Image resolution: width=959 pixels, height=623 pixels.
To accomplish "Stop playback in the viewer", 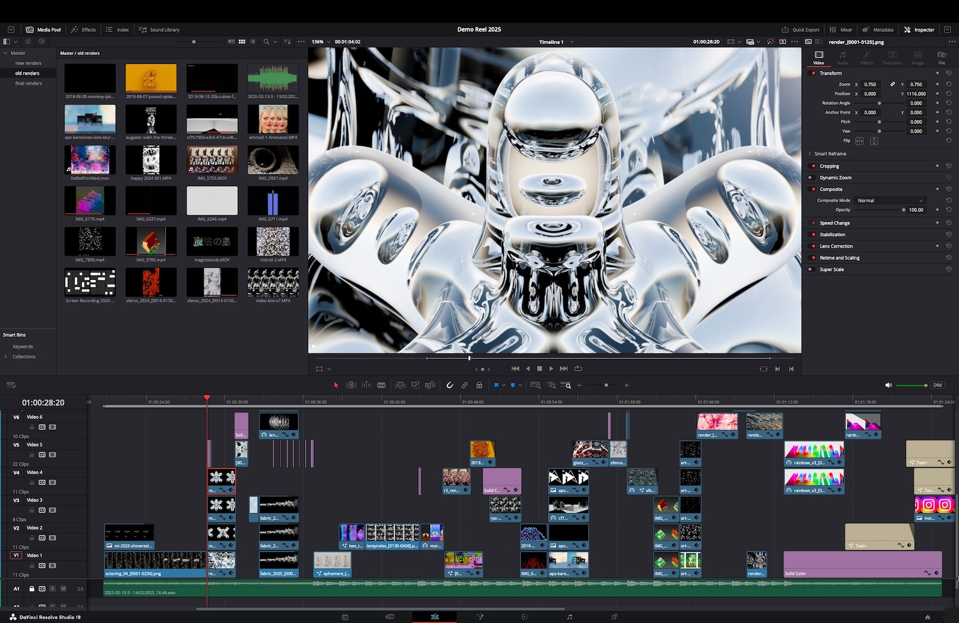I will 540,369.
